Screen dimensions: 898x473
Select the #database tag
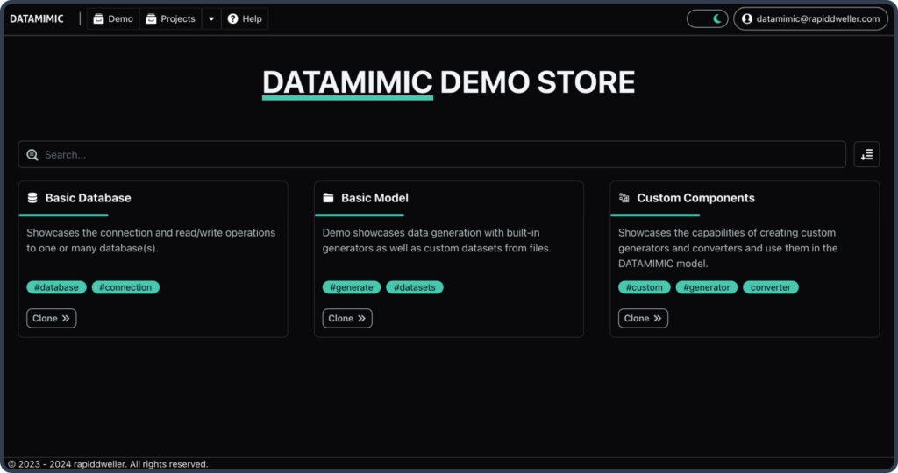point(57,287)
